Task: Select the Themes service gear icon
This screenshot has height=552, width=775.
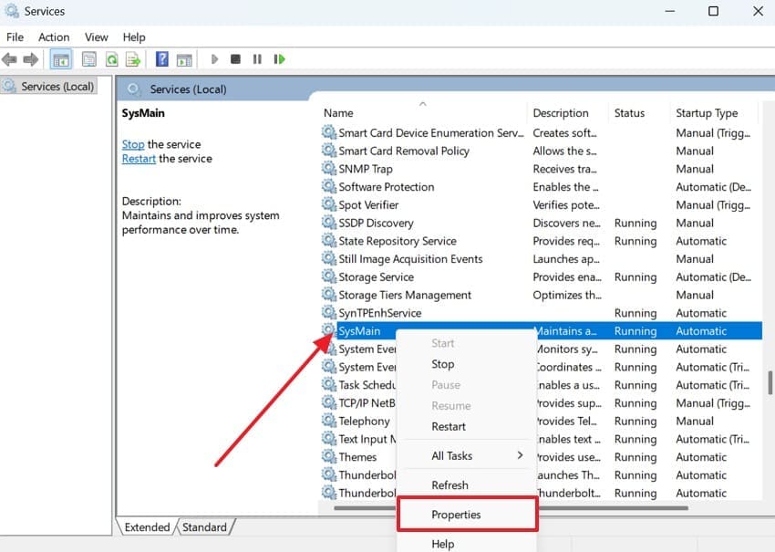Action: pyautogui.click(x=328, y=456)
